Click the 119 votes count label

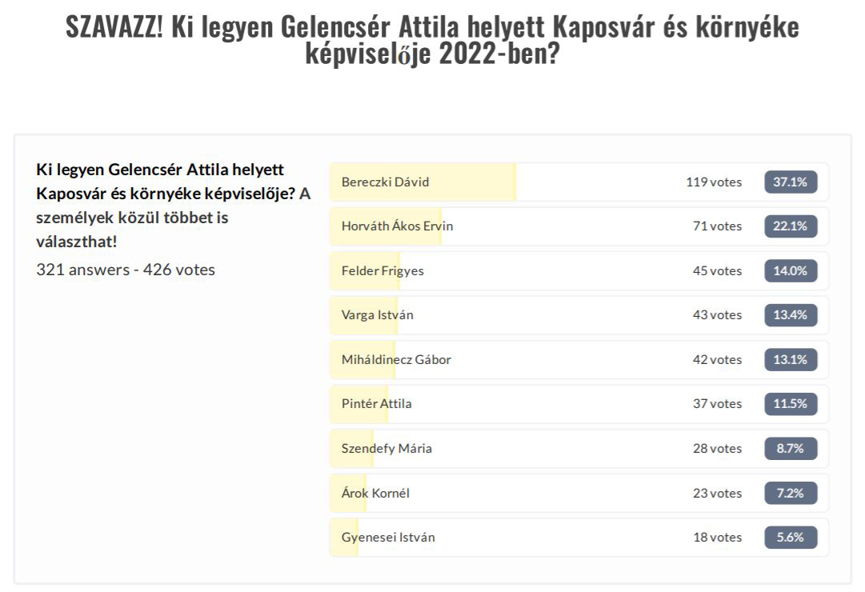coord(714,182)
